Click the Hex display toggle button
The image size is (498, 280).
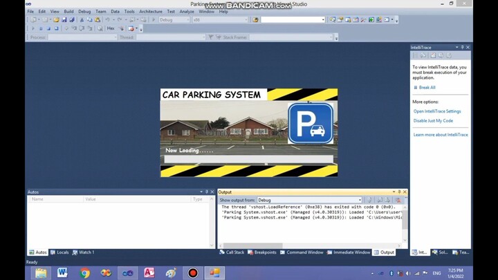(x=111, y=28)
